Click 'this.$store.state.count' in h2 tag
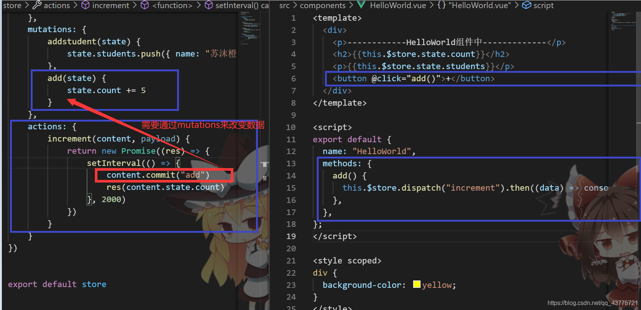Image resolution: width=641 pixels, height=310 pixels. pos(419,54)
